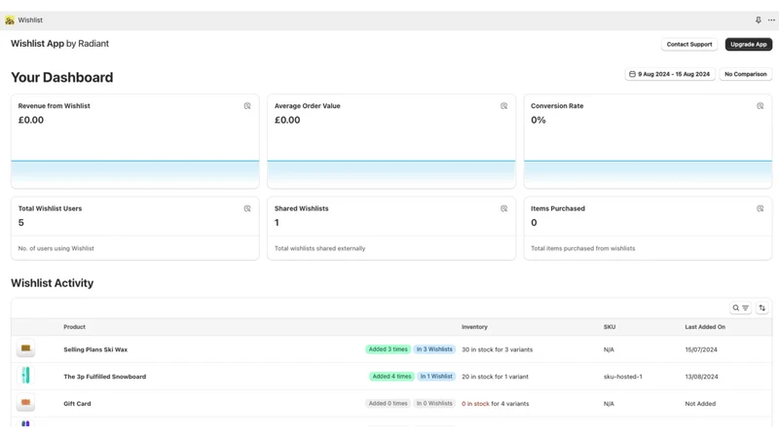Click Gift Card product thumbnail

click(25, 402)
